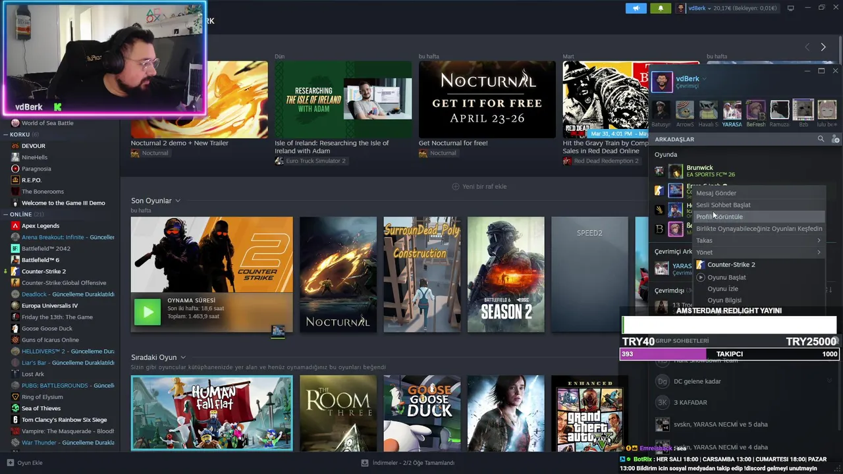This screenshot has height=474, width=843.
Task: Click the Paragnosia game icon
Action: click(15, 169)
